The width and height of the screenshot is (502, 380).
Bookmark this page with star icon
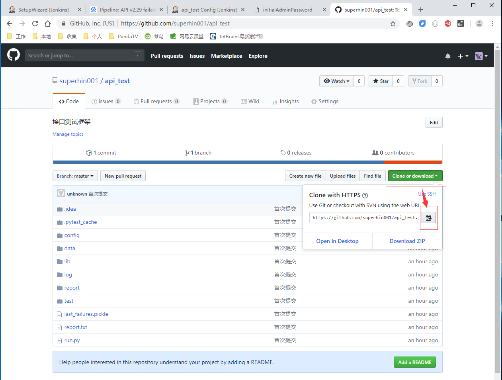pos(393,24)
